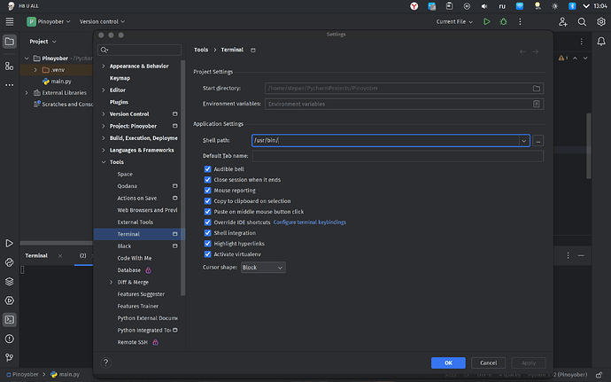611x382 pixels.
Task: Click the Default Tab name field
Action: [x=398, y=156]
